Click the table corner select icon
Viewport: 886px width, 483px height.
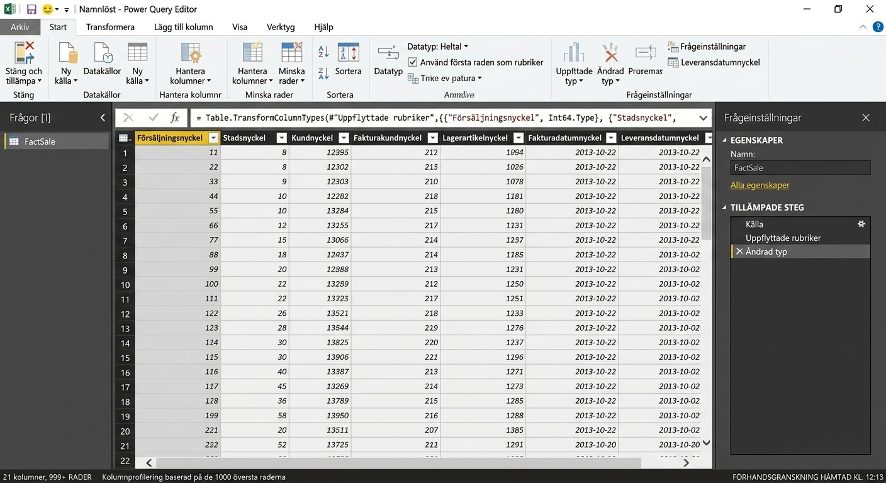(125, 138)
